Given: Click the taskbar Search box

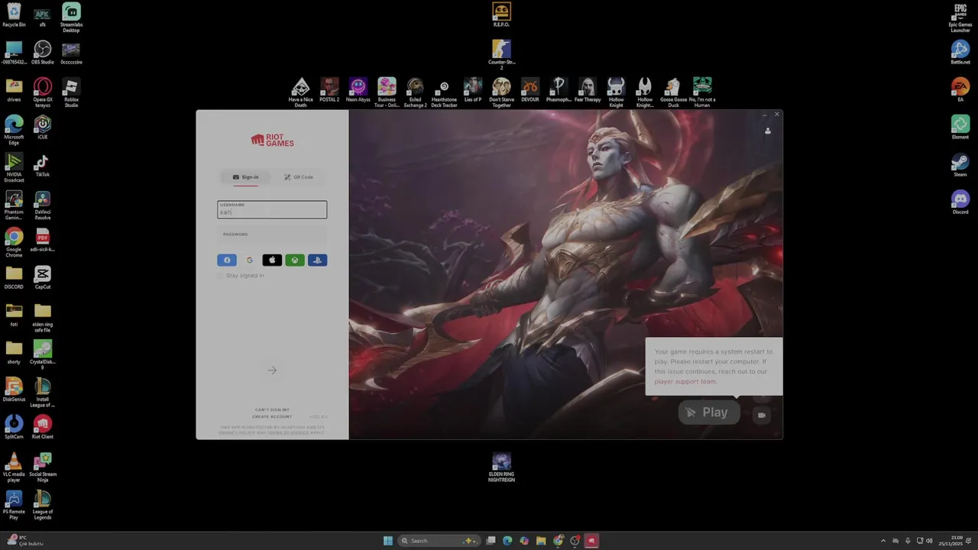Looking at the screenshot, I should pos(439,541).
